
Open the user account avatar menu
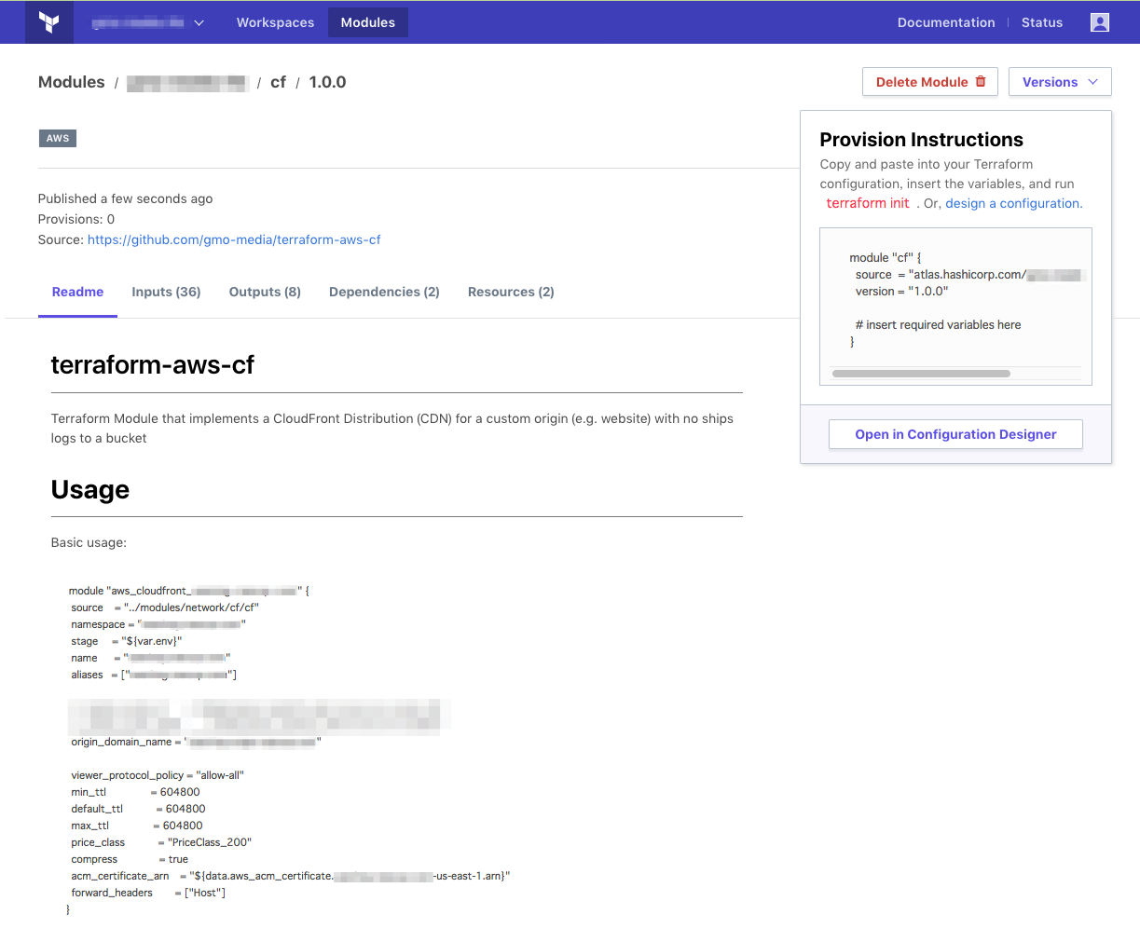click(x=1100, y=21)
